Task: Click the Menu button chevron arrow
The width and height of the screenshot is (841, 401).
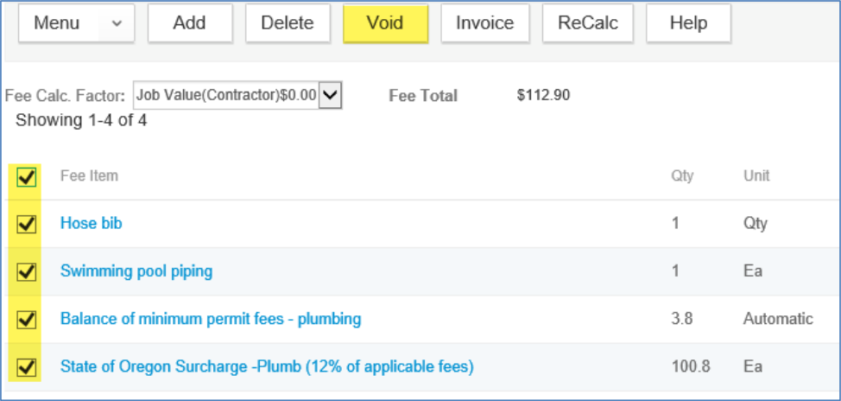Action: coord(117,24)
